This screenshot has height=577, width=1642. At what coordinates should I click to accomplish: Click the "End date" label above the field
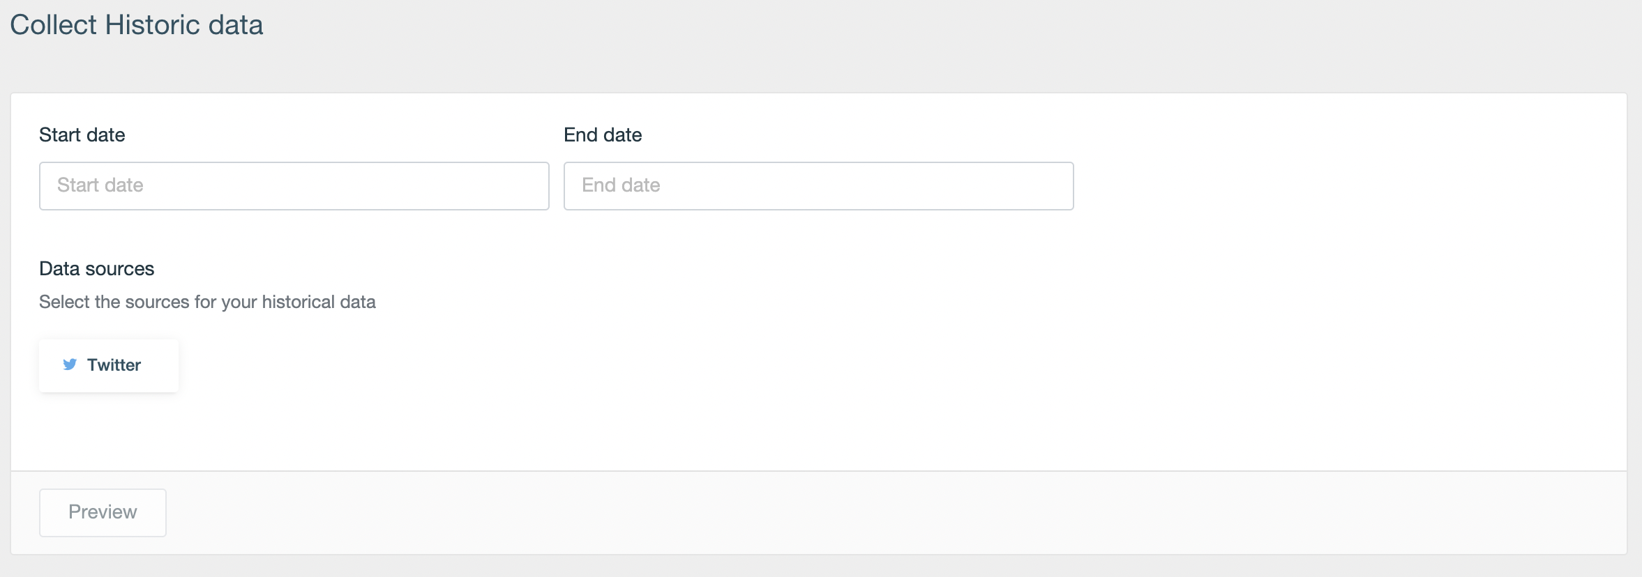coord(603,134)
